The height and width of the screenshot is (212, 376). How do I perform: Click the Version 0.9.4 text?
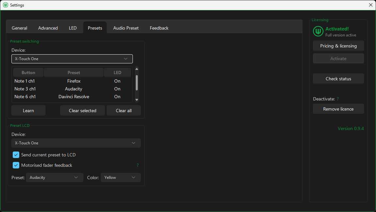click(351, 128)
